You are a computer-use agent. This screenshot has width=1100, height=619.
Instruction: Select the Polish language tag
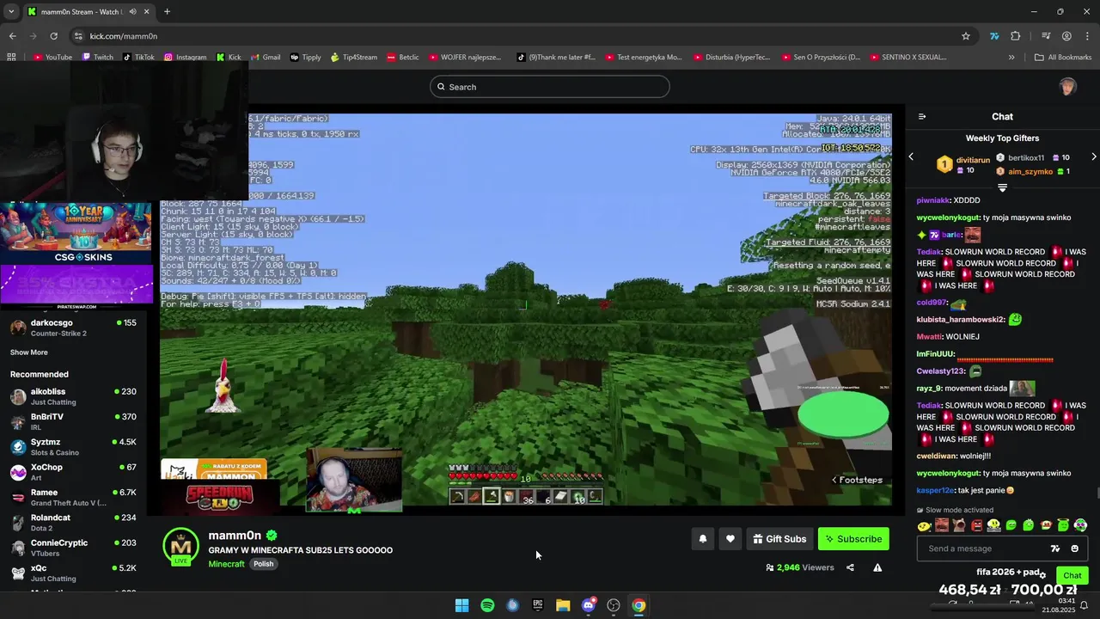click(x=264, y=564)
